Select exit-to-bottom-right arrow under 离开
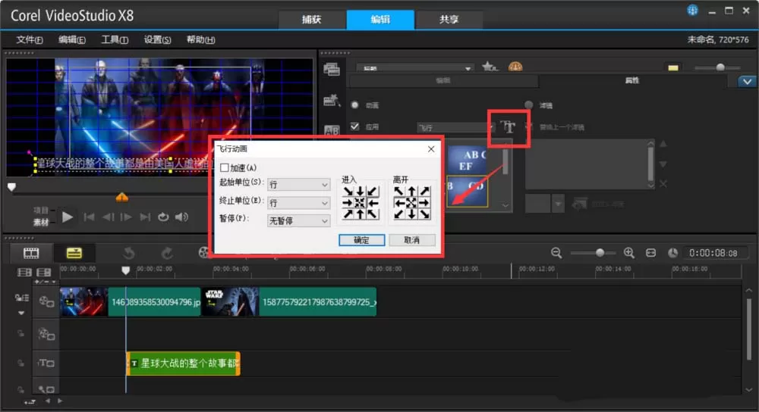Image resolution: width=759 pixels, height=412 pixels. [x=424, y=214]
